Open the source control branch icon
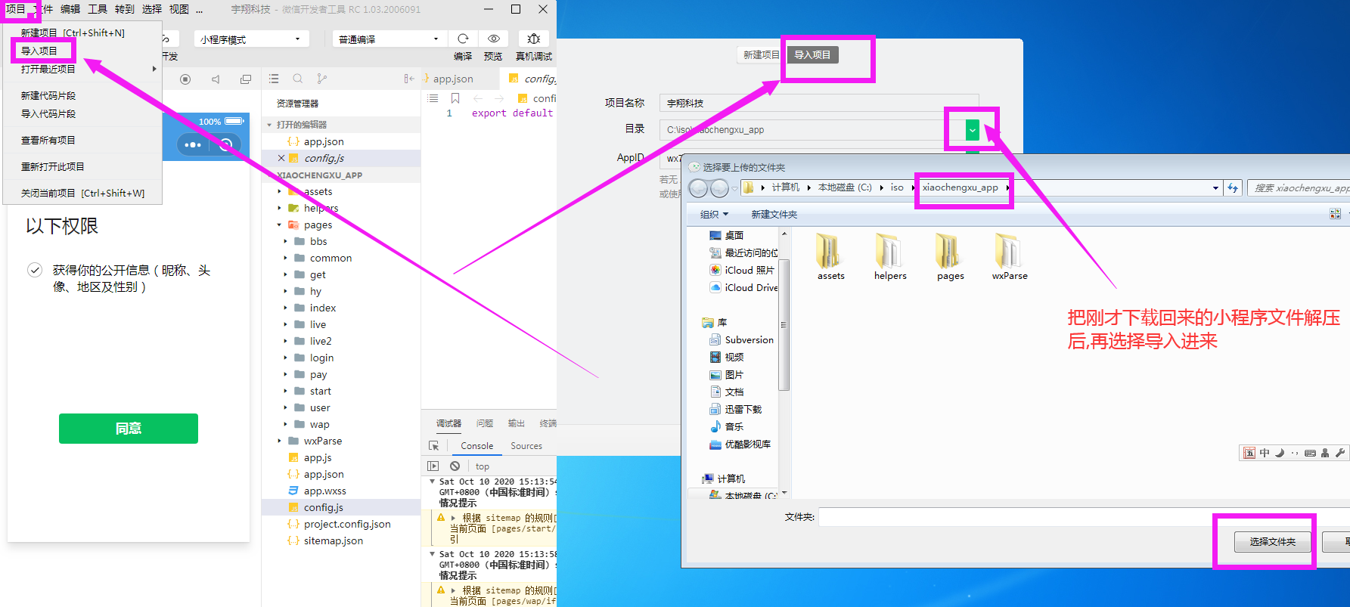 tap(322, 79)
